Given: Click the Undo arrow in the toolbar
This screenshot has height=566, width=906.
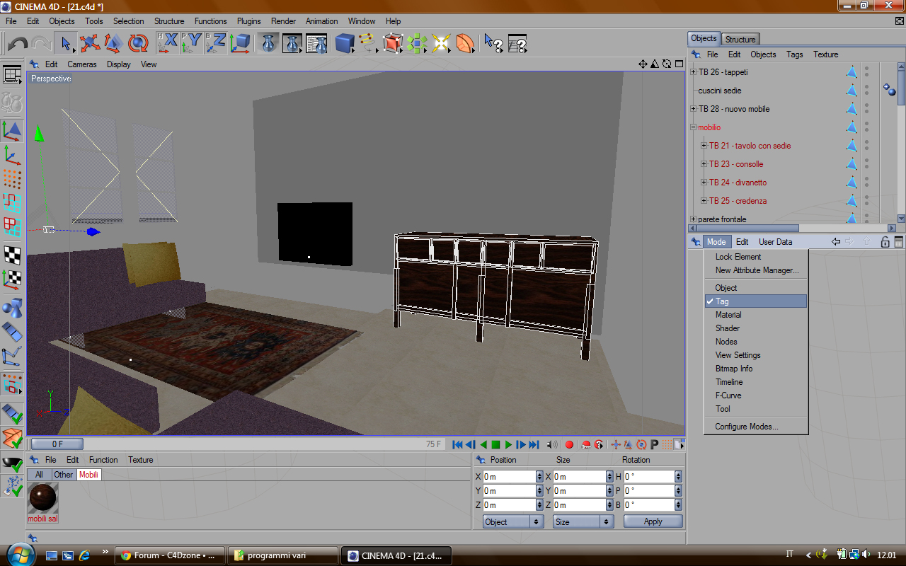Looking at the screenshot, I should point(17,44).
